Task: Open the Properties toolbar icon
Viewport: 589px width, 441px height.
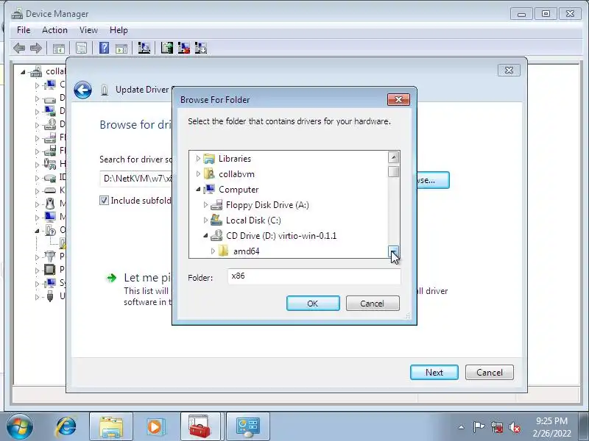Action: tap(81, 48)
